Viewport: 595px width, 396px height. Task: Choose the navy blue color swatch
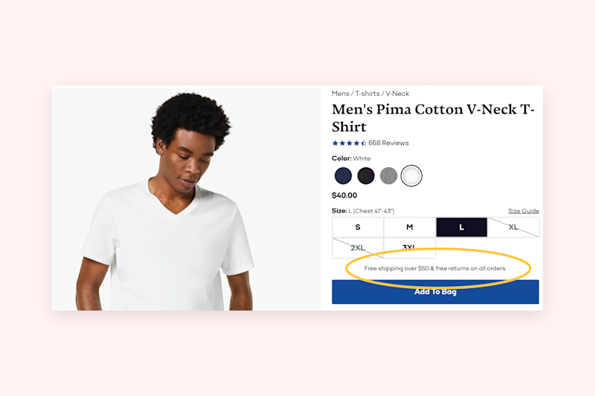click(x=343, y=176)
